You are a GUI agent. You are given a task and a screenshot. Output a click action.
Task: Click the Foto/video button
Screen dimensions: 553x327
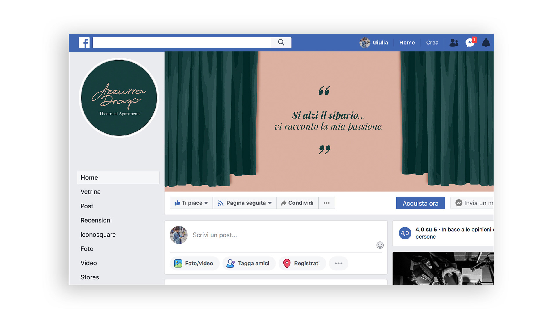tap(194, 263)
